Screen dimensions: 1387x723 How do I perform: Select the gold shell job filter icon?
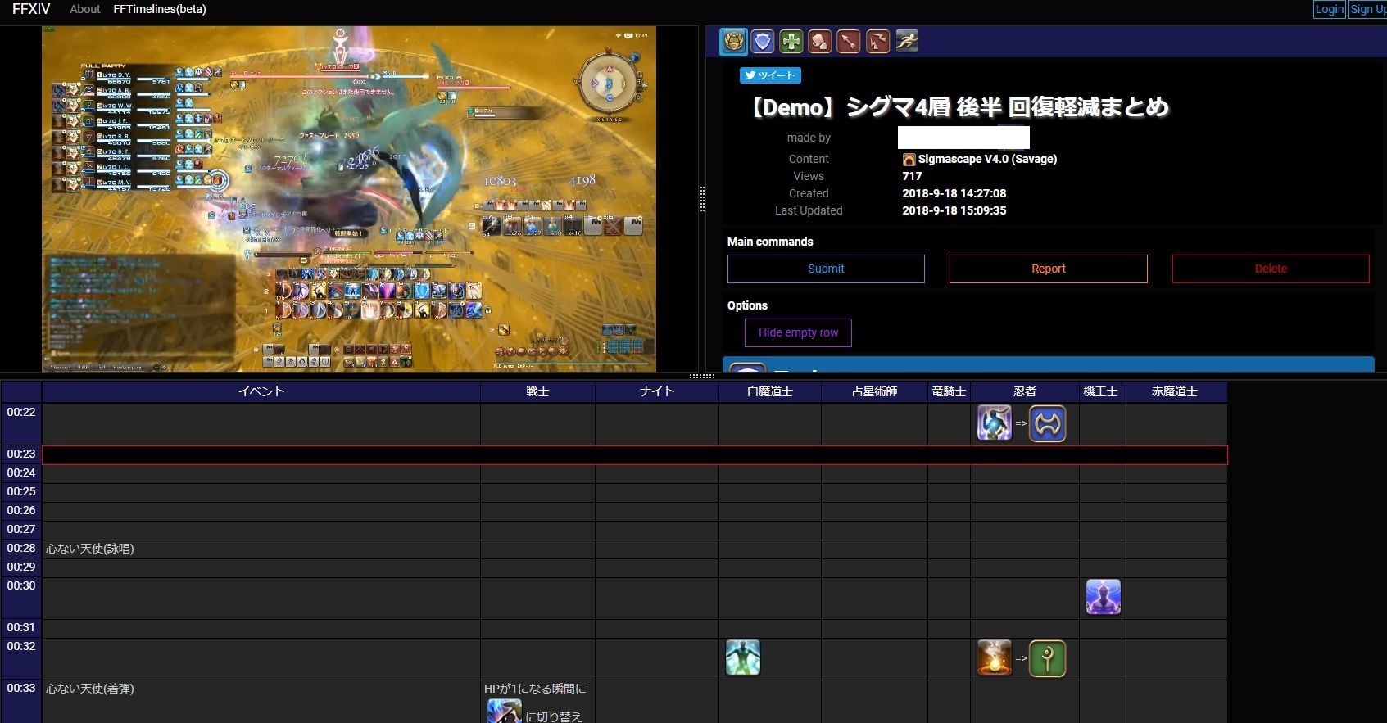(x=734, y=41)
